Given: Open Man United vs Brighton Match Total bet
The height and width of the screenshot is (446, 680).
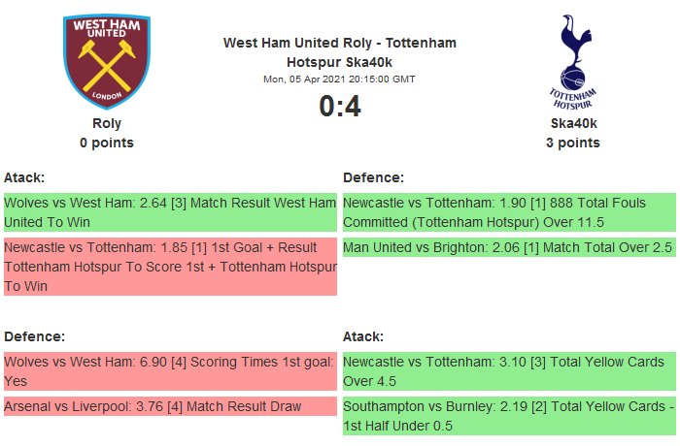Looking at the screenshot, I should [508, 248].
